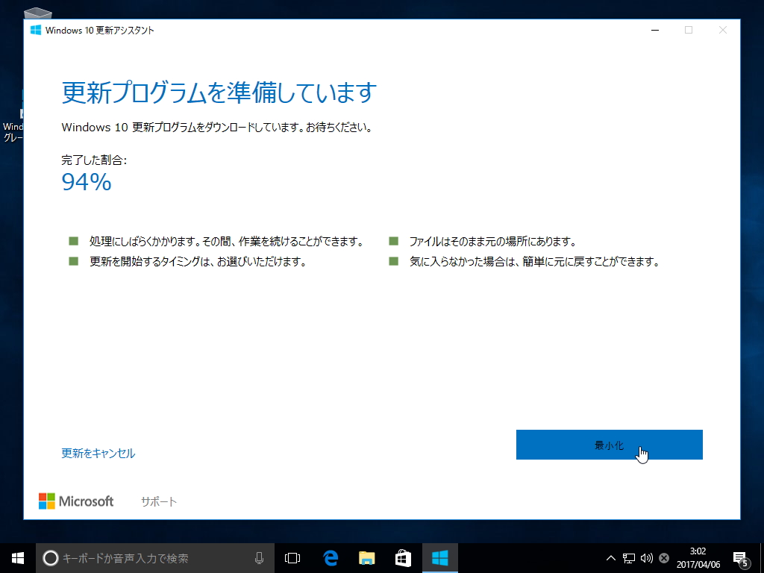
Task: Click the 最小化 button to minimize the updater
Action: pyautogui.click(x=609, y=444)
